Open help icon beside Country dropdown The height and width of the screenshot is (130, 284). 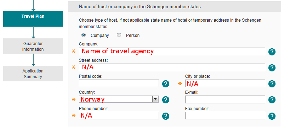(x=165, y=100)
